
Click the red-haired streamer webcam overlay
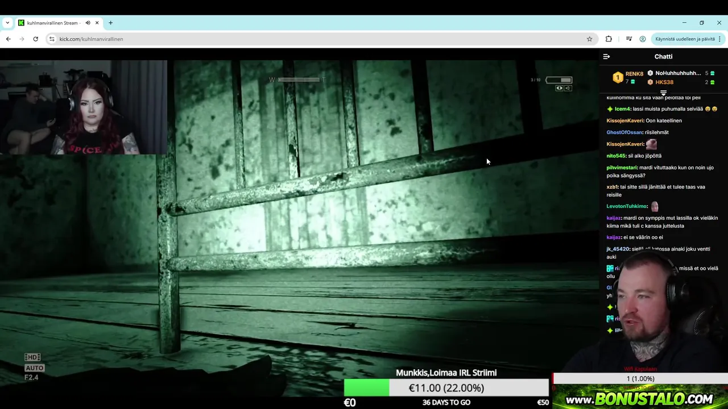click(x=84, y=107)
